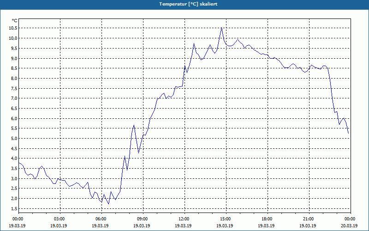The height and width of the screenshot is (231, 369).
Task: Click the 03:00 time axis label
Action: click(60, 219)
